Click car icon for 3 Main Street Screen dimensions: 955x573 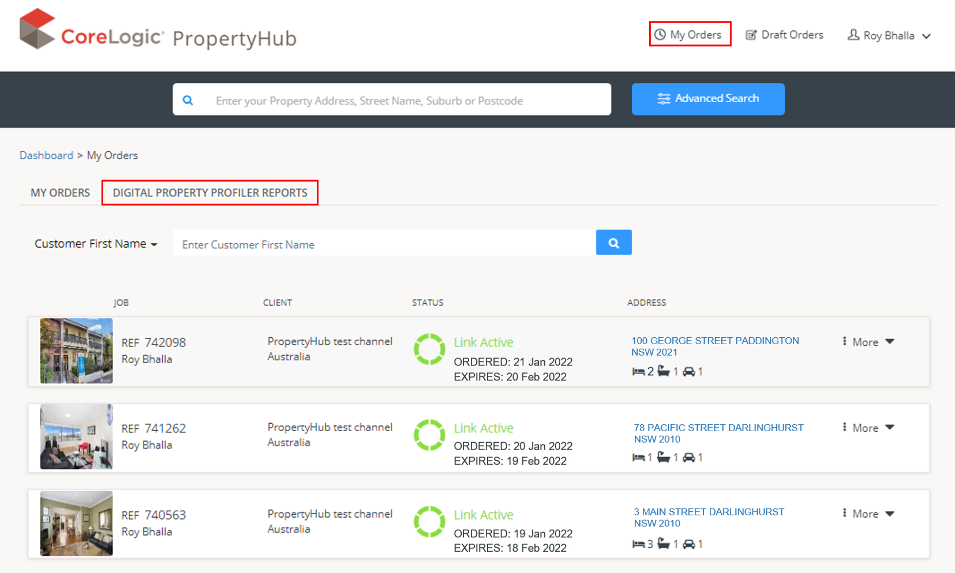pos(689,544)
